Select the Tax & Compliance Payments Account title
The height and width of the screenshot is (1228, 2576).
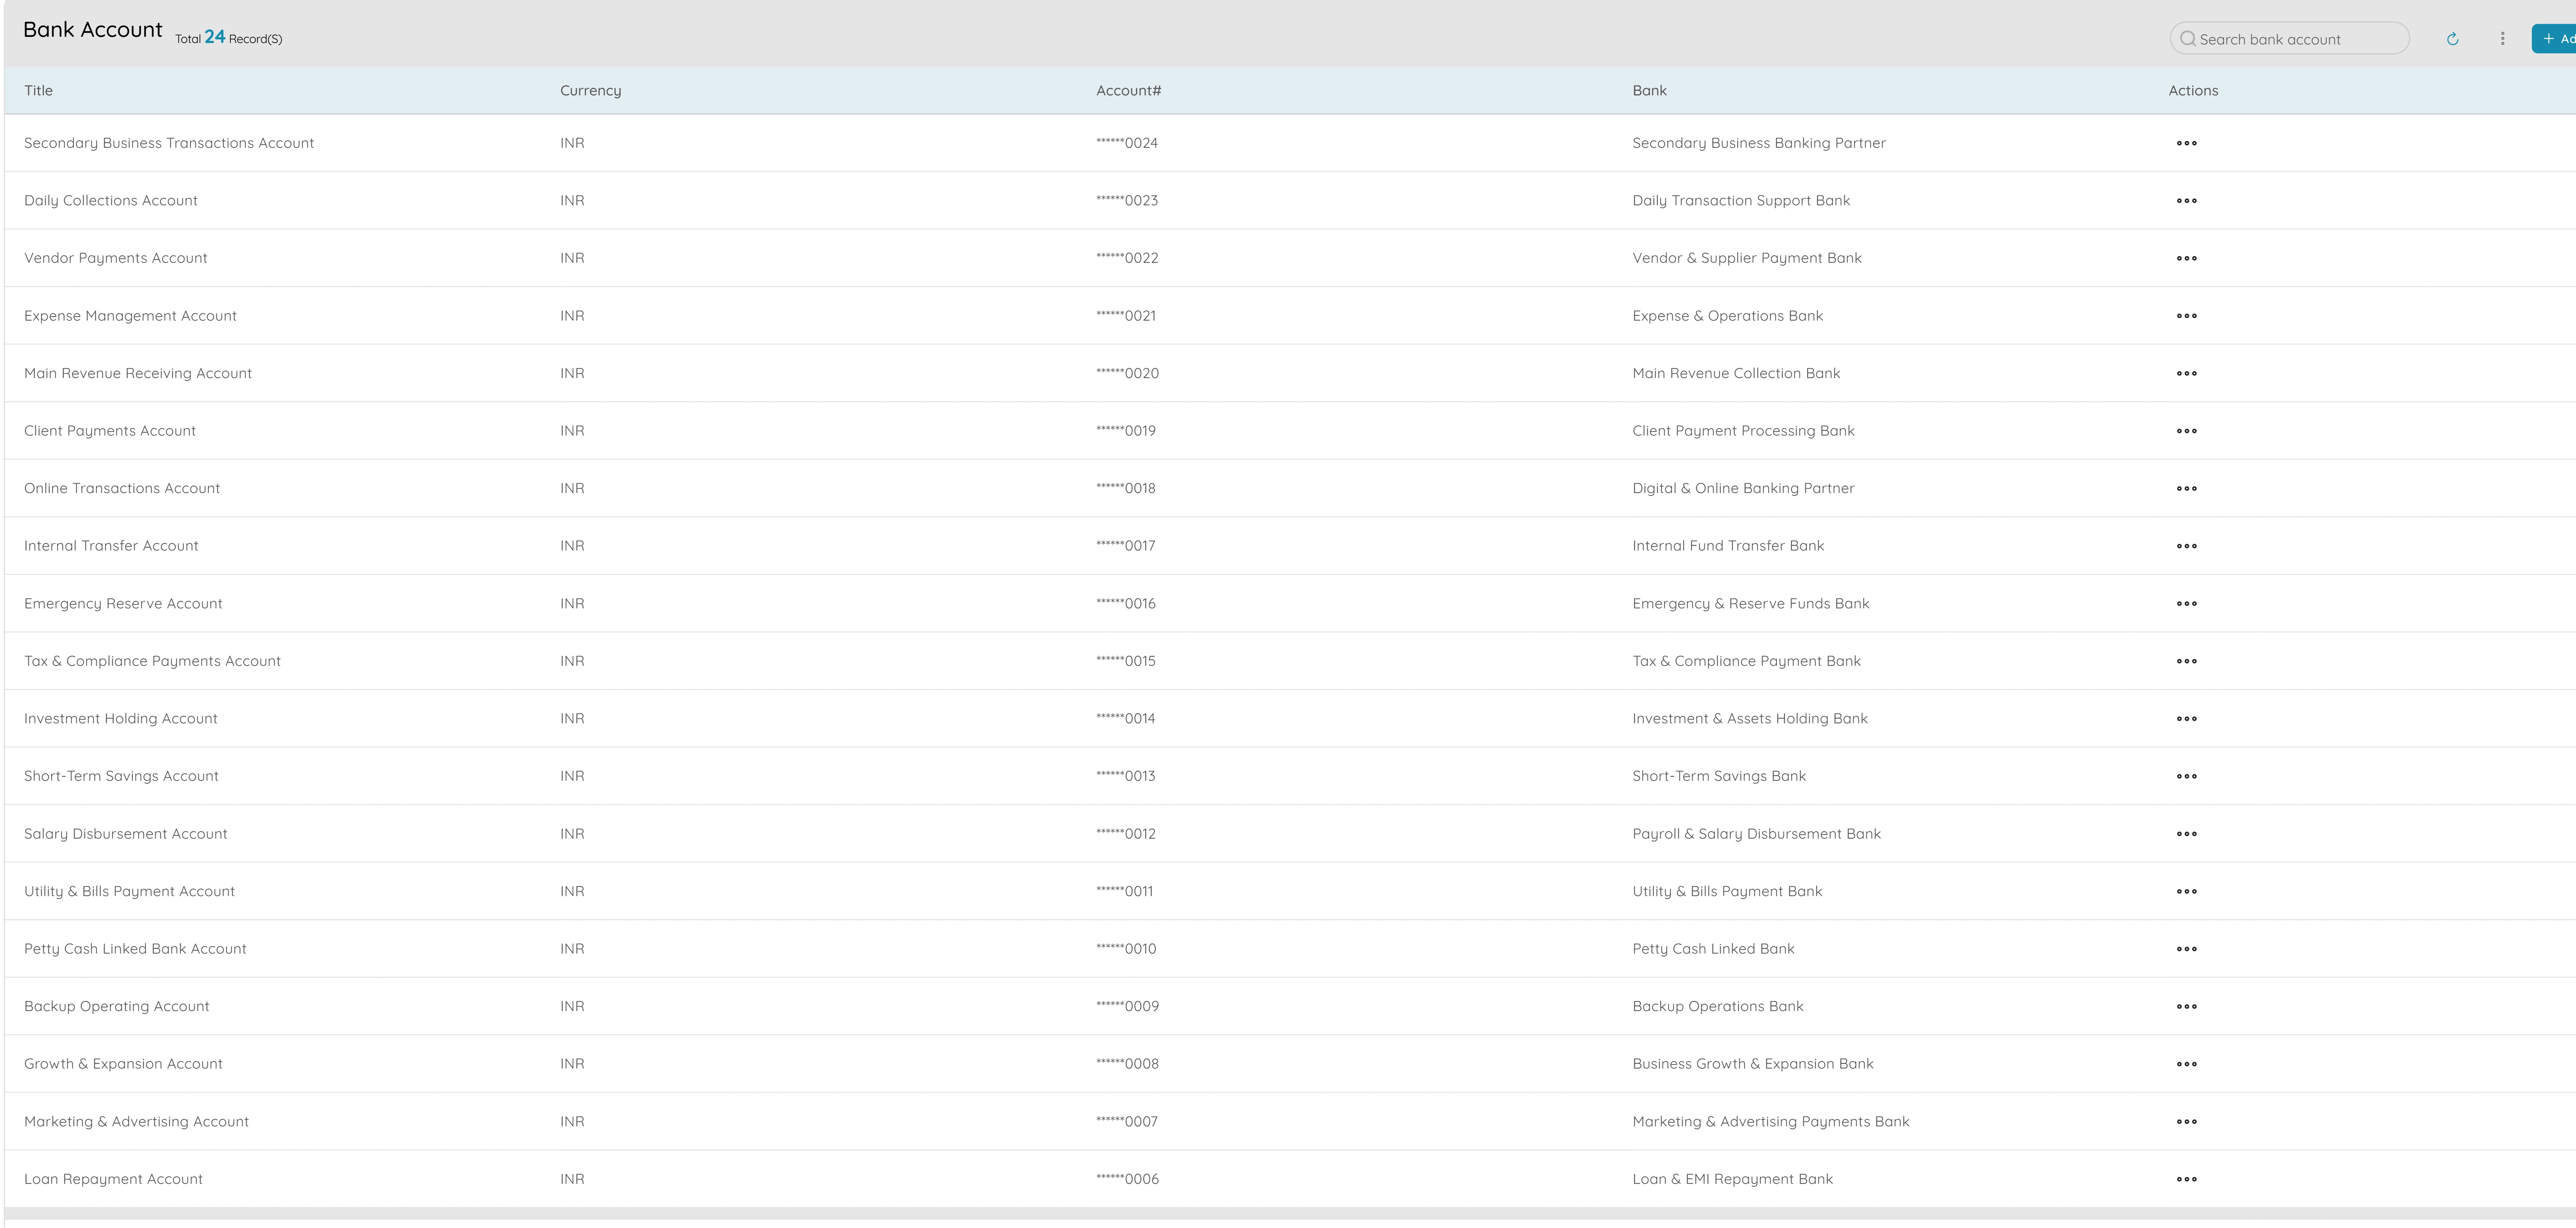point(152,661)
